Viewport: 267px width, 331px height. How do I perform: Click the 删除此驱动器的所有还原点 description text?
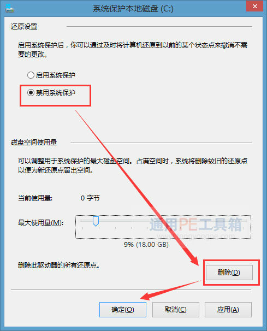[x=58, y=265]
